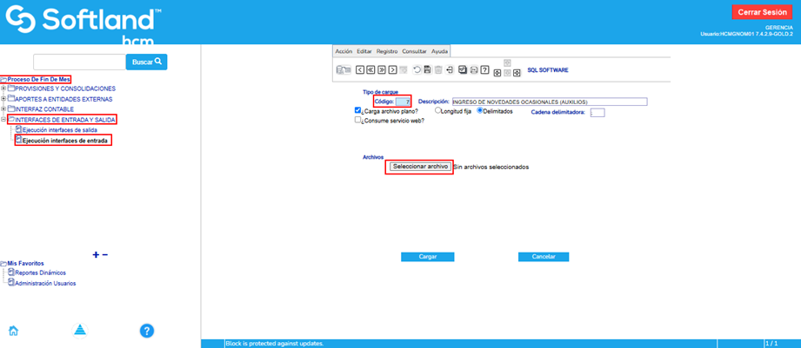Click the save (floppy disk) toolbar icon
This screenshot has width=801, height=348.
tap(427, 69)
